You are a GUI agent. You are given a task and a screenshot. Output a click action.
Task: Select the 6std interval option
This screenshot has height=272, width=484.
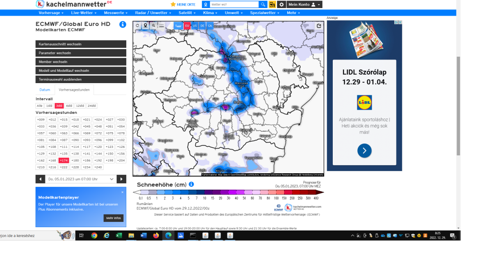(69, 106)
